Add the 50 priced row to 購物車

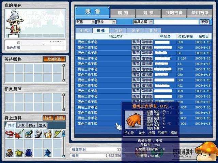click(x=147, y=53)
